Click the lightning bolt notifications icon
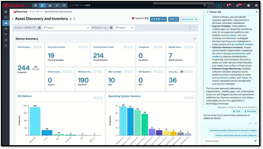 coord(228,5)
